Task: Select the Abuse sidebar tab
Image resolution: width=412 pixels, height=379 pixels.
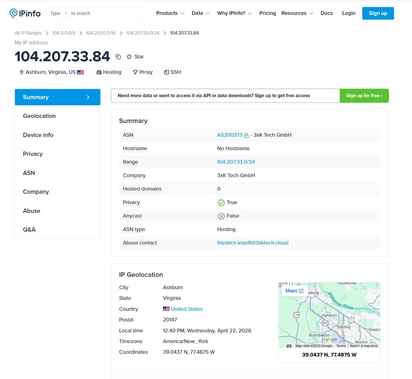Action: click(x=57, y=211)
